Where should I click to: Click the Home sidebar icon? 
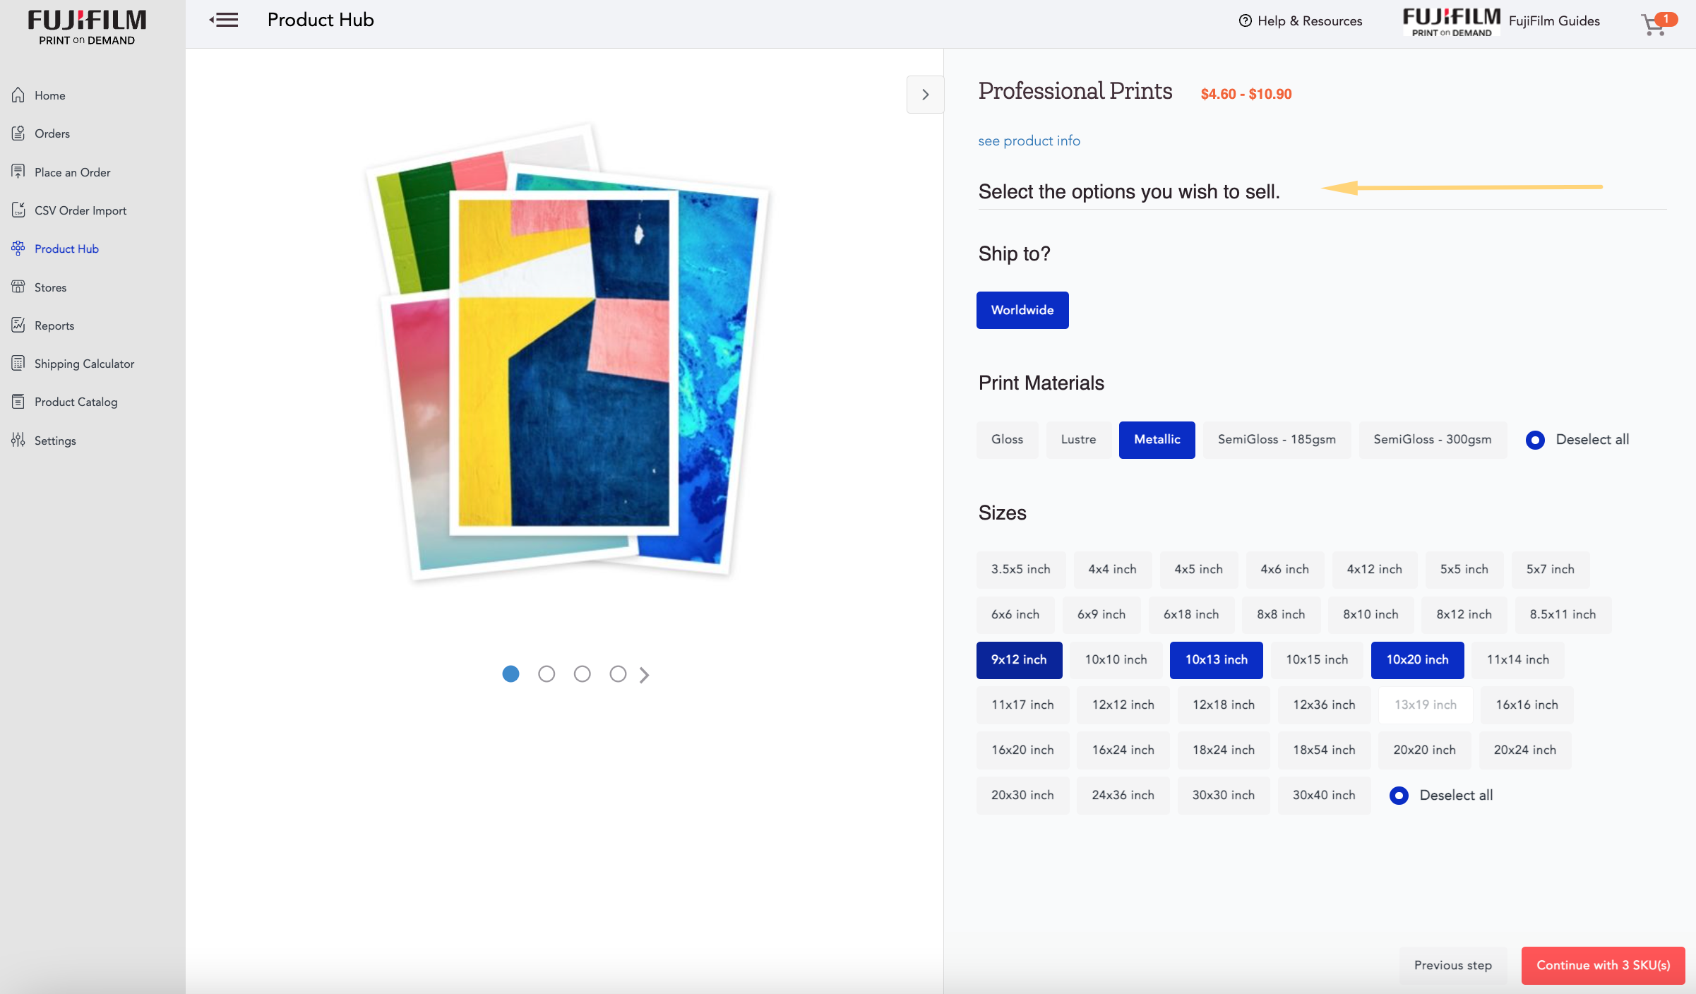(18, 95)
